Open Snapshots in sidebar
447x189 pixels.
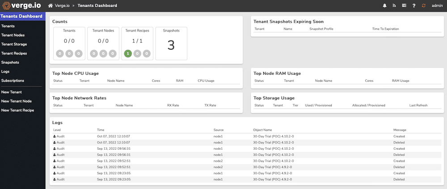coord(10,62)
